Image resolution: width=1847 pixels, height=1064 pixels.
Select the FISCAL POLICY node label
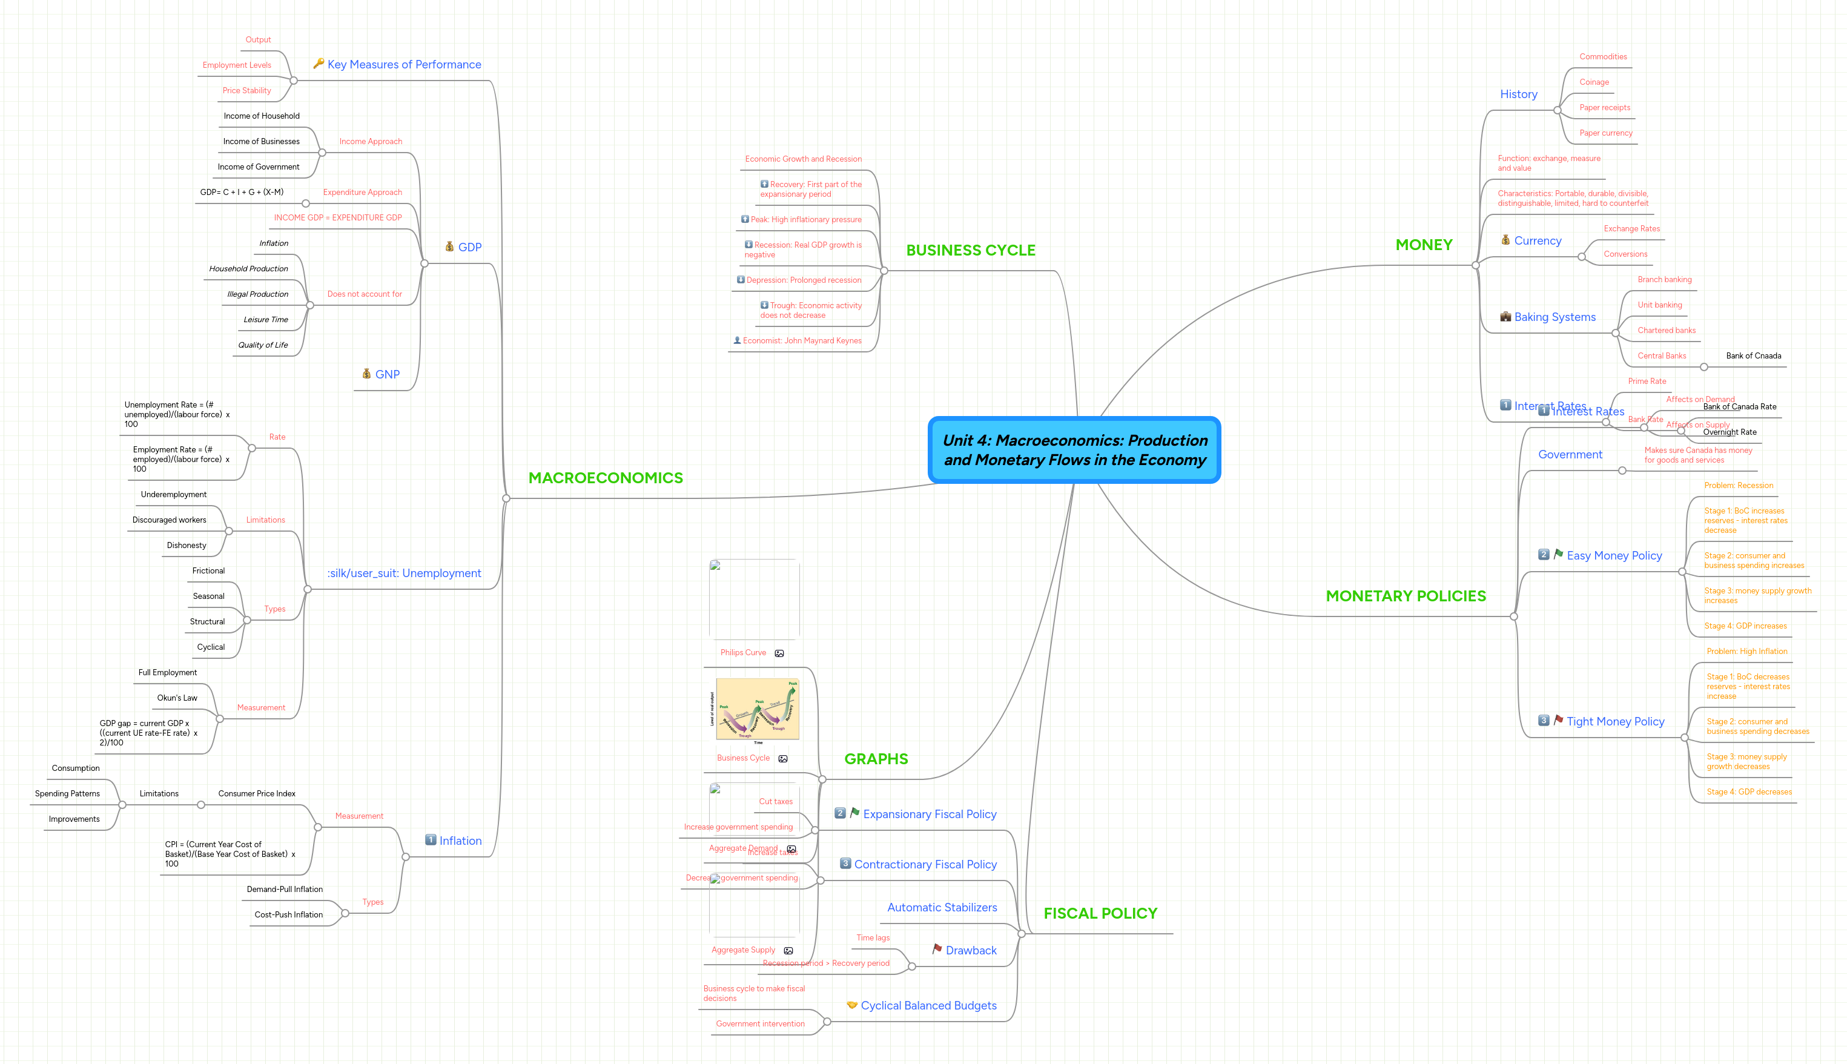pyautogui.click(x=1100, y=913)
